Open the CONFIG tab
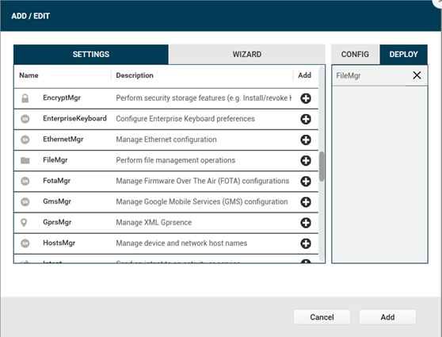The image size is (442, 337). 355,54
